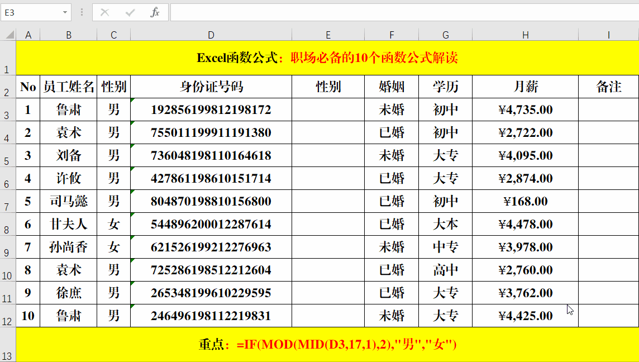Click cell with ID 621526199212276963
This screenshot has width=639, height=362.
tap(211, 247)
